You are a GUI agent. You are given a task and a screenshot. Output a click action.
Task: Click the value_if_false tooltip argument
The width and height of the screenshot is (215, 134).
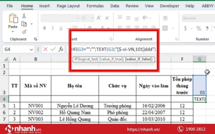pos(138,59)
